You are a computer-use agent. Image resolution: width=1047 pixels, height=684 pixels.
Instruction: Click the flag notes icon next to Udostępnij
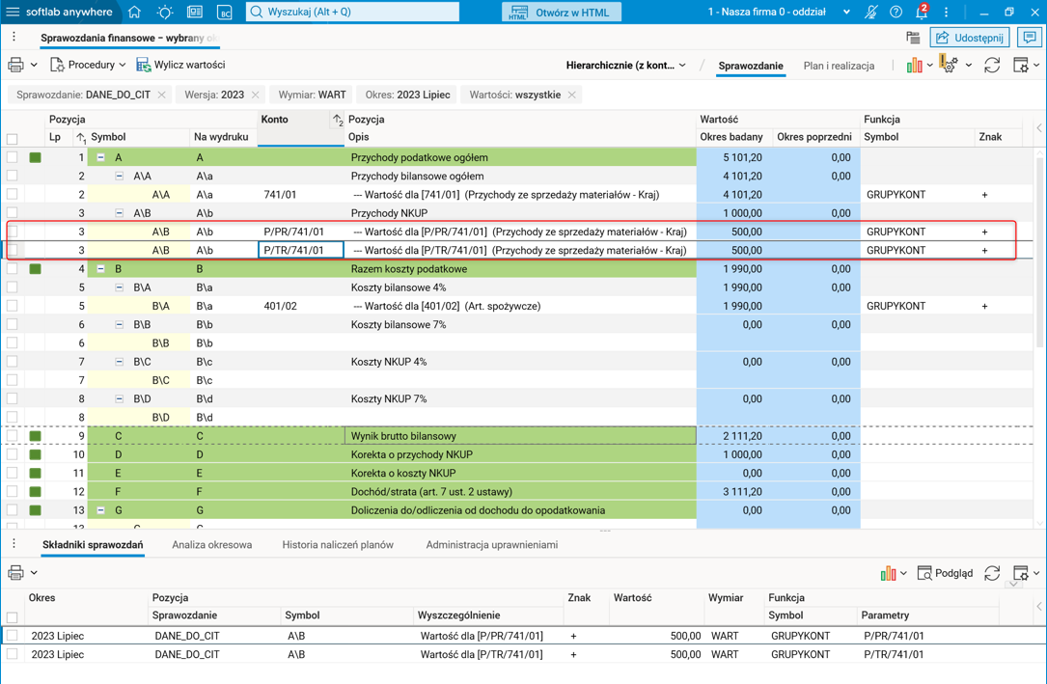point(913,36)
